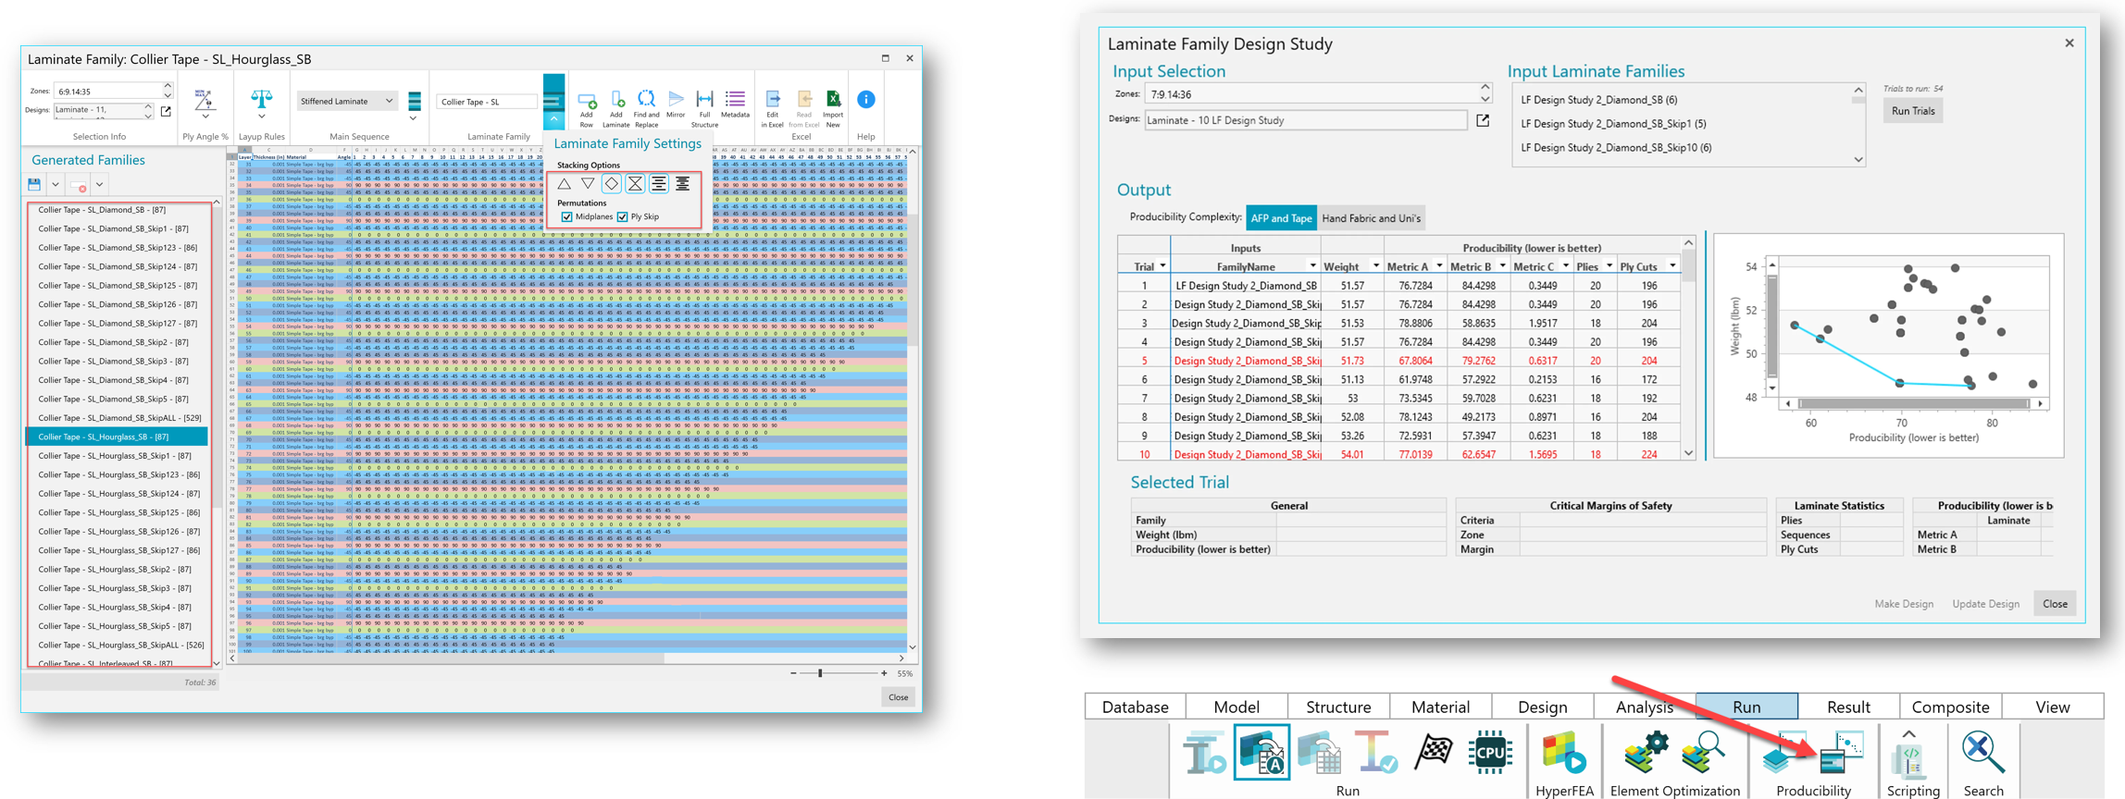The width and height of the screenshot is (2125, 799).
Task: Click Edit in Excel icon
Action: coord(773,99)
